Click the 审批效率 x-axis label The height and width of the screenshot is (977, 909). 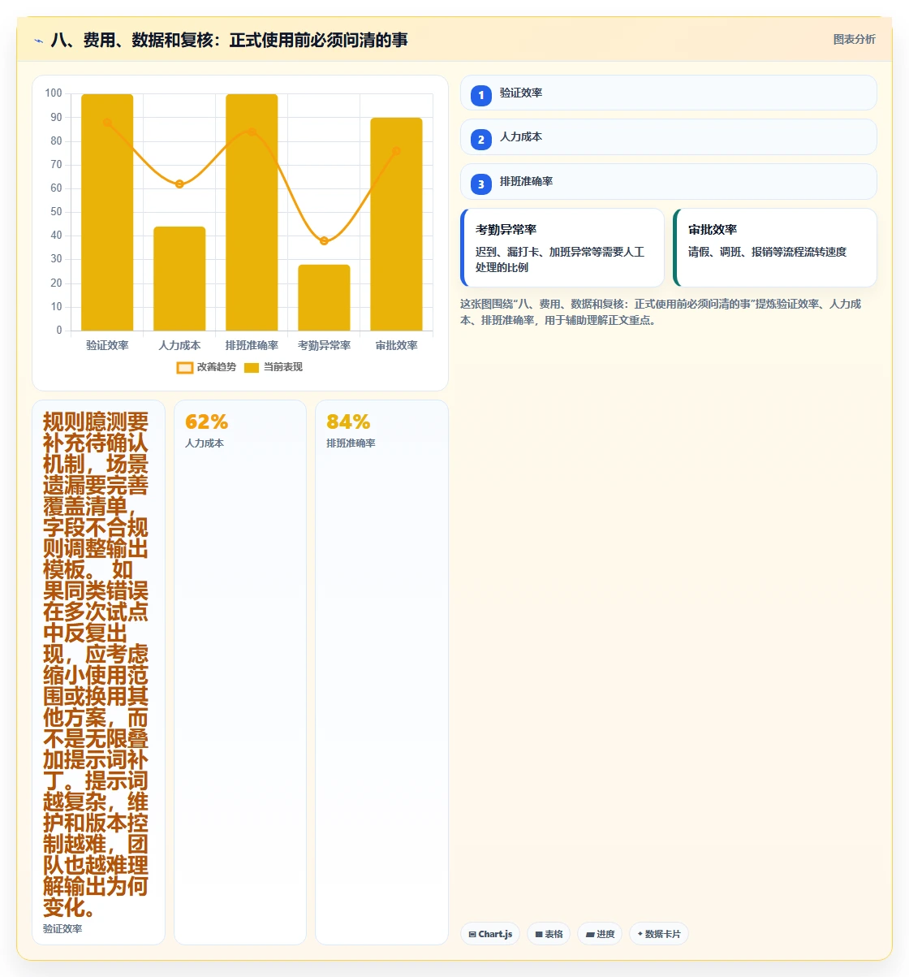point(396,345)
